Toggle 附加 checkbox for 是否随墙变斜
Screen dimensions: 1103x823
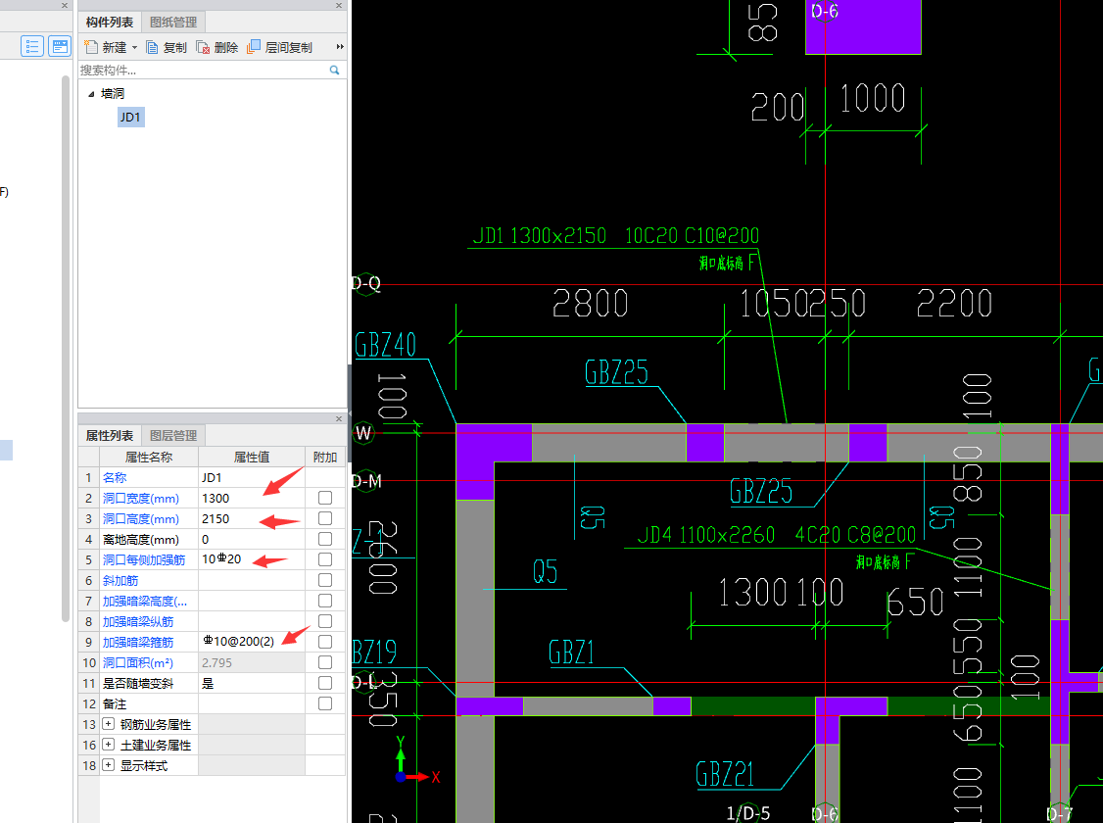(x=325, y=683)
